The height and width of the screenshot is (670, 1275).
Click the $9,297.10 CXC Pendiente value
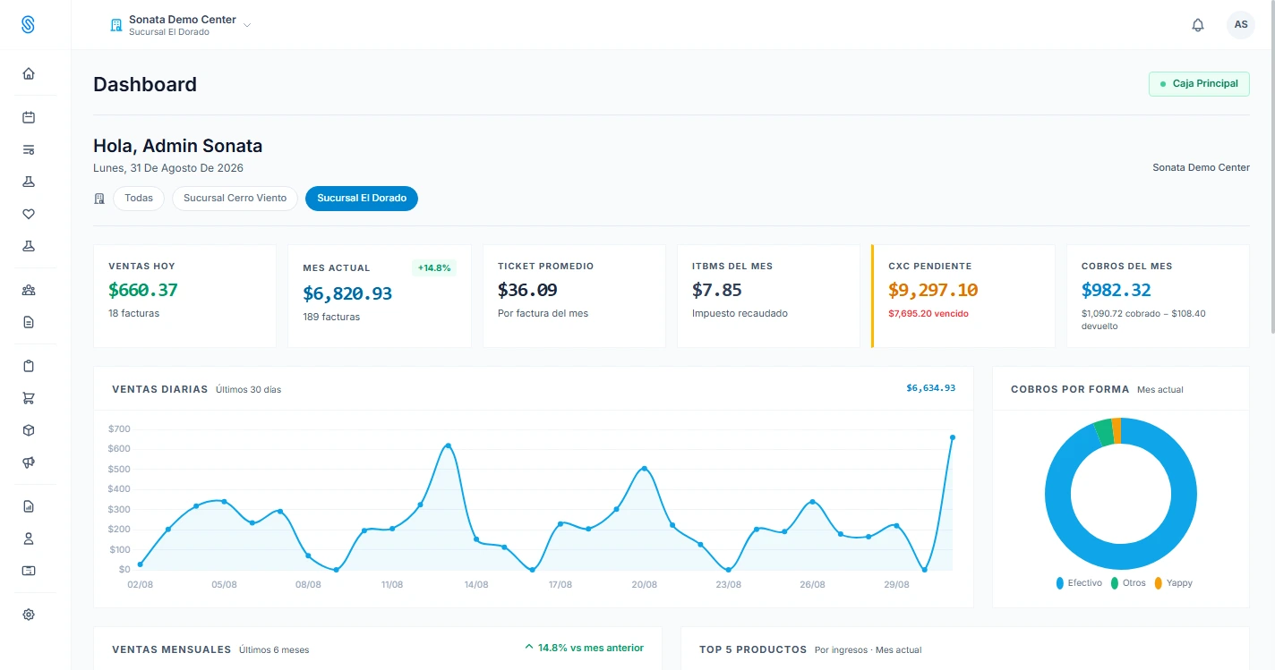pos(933,290)
